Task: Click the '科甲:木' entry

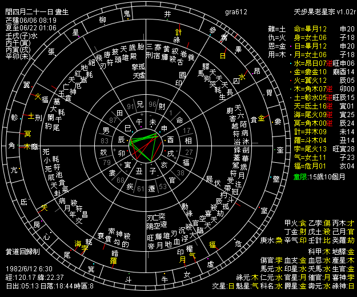Action: pyautogui.click(x=319, y=251)
